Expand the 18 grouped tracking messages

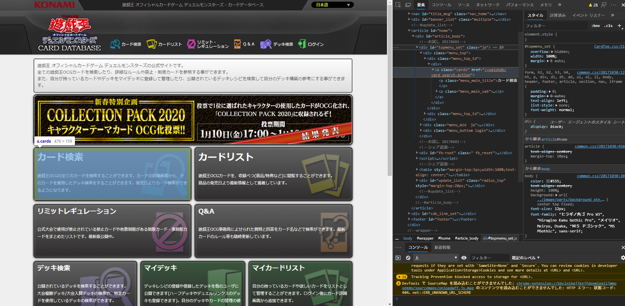pyautogui.click(x=402, y=277)
